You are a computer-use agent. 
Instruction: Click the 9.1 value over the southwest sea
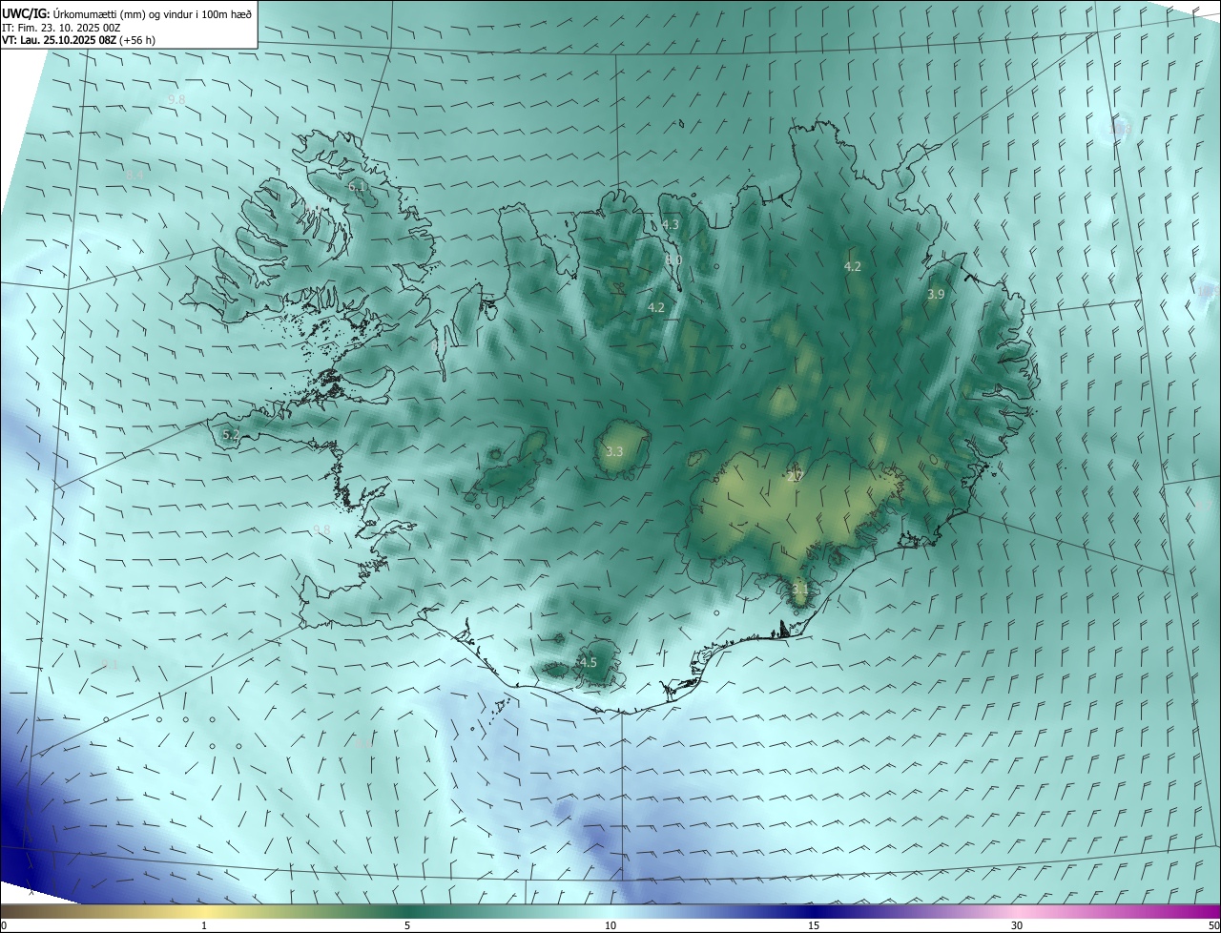tap(110, 664)
